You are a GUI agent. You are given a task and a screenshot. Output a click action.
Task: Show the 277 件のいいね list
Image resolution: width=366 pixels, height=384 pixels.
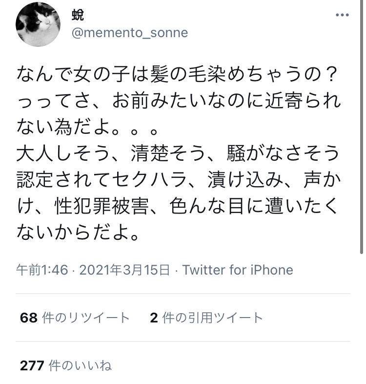pos(65,365)
